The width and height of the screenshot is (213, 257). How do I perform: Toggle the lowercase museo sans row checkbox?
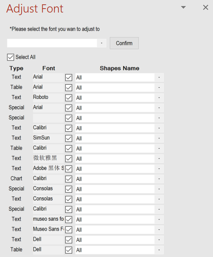(69, 219)
